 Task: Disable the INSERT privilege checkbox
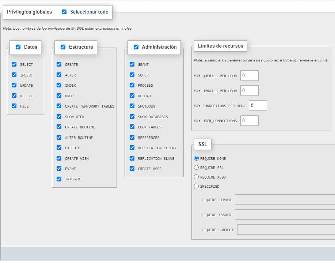[x=14, y=75]
